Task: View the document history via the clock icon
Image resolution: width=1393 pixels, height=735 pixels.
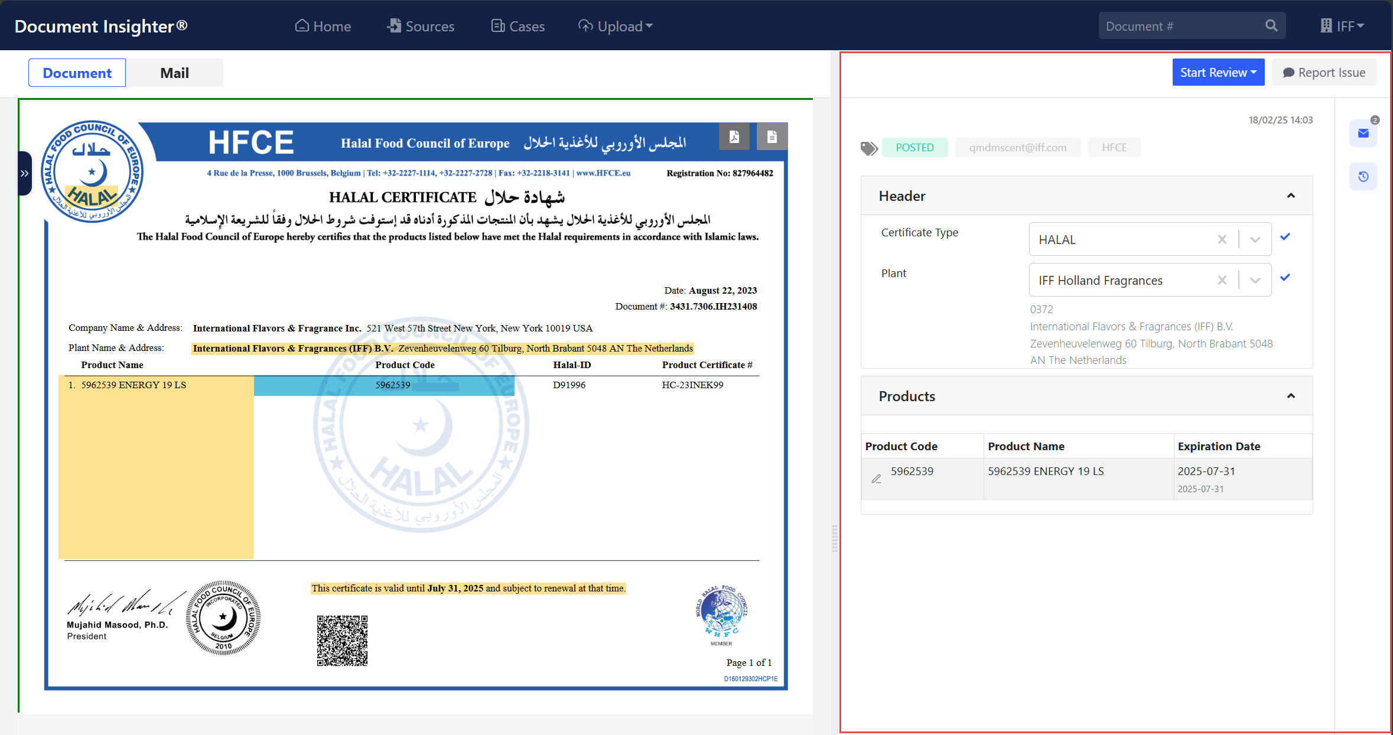Action: 1363,176
